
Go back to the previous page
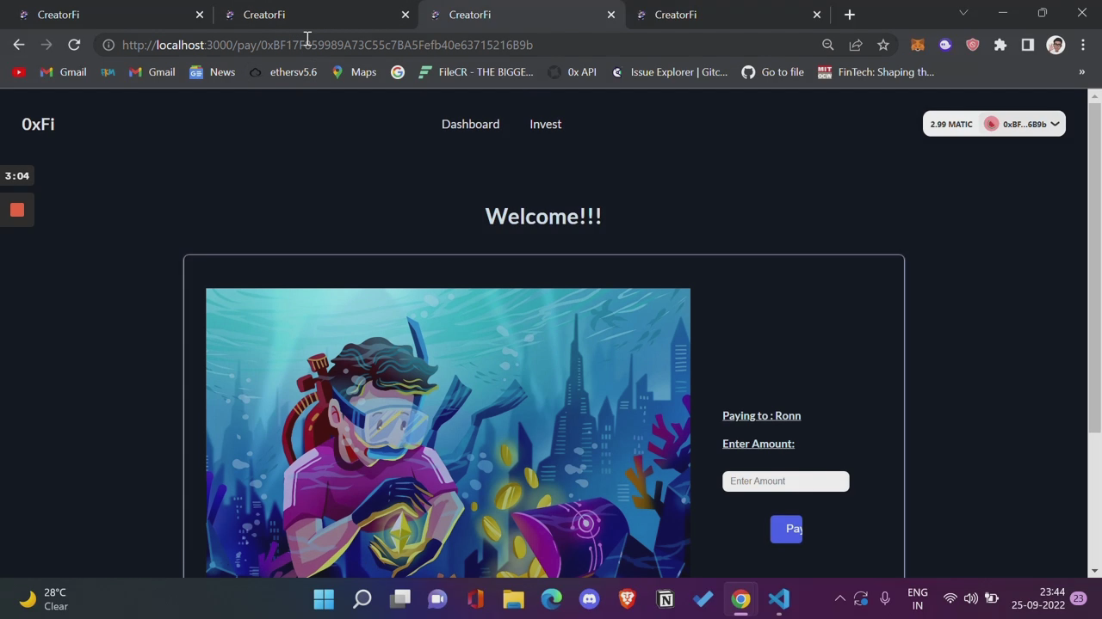pos(19,45)
